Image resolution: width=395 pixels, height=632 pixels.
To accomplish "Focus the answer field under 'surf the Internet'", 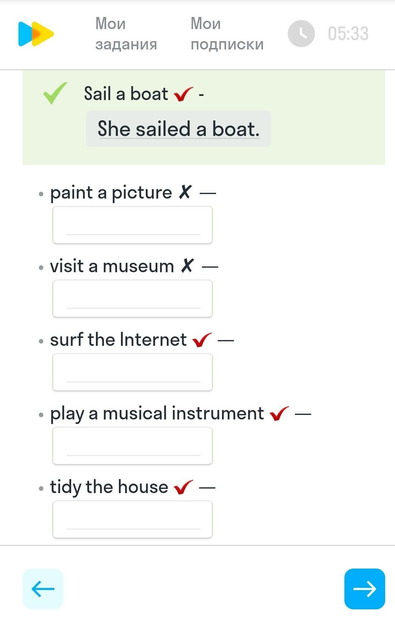I will (x=133, y=372).
